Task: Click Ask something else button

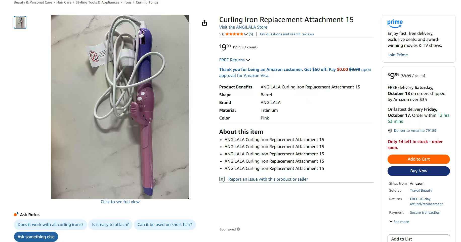Action: point(36,237)
